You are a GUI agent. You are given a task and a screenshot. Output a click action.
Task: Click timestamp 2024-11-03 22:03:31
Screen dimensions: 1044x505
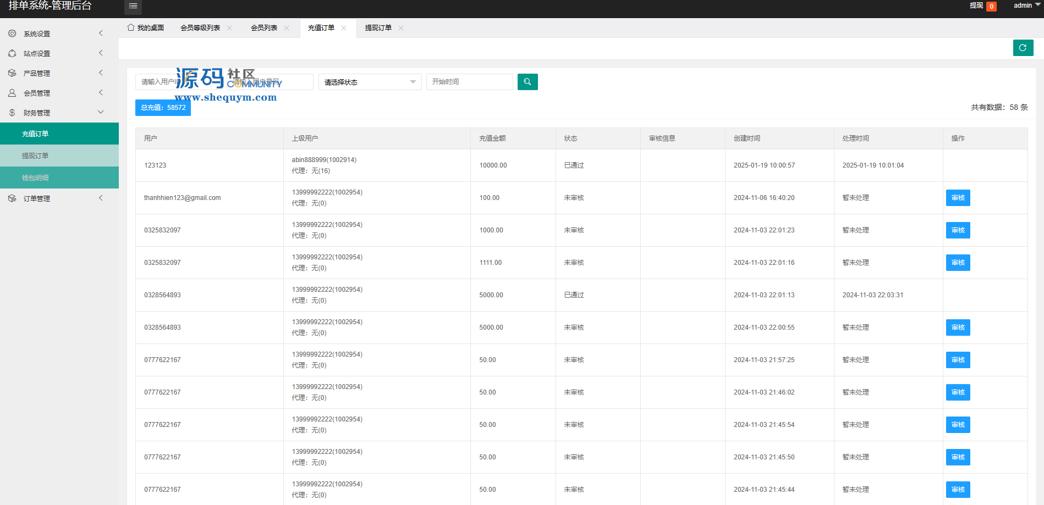click(873, 295)
